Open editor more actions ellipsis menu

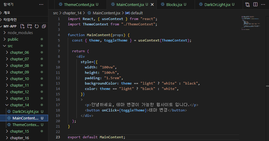point(263,4)
